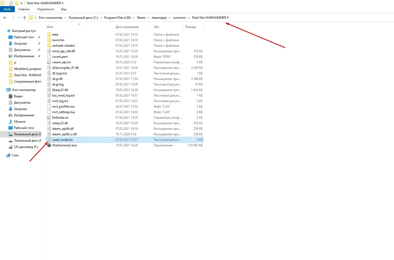Select CD-дисковод (F:) drive in sidebar

point(26,147)
